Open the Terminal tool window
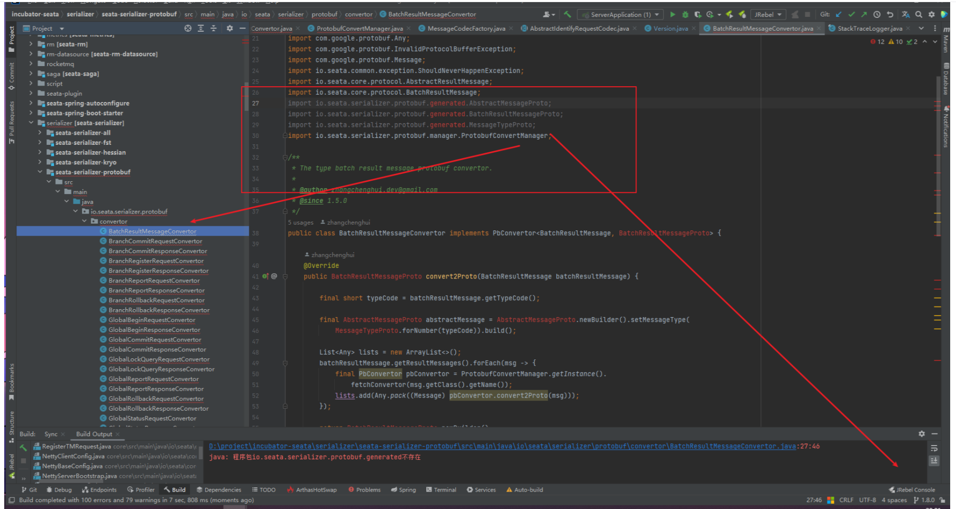This screenshot has width=956, height=509. point(441,490)
